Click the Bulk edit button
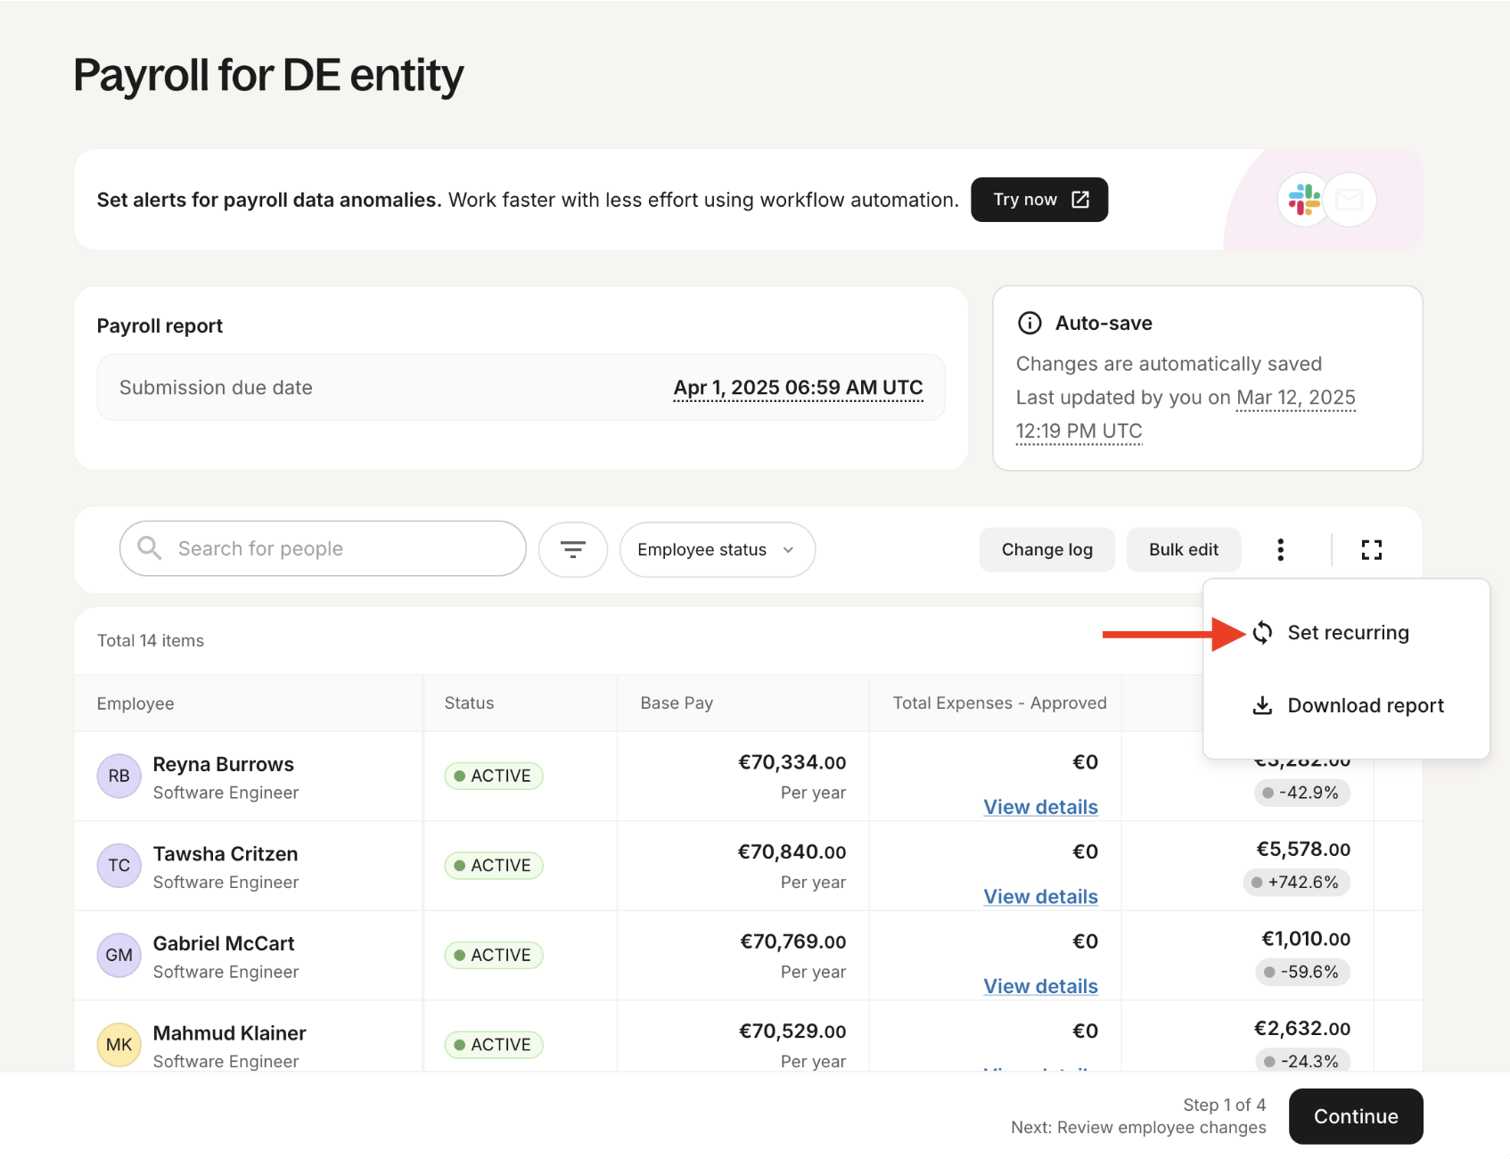Image resolution: width=1510 pixels, height=1159 pixels. pyautogui.click(x=1183, y=549)
